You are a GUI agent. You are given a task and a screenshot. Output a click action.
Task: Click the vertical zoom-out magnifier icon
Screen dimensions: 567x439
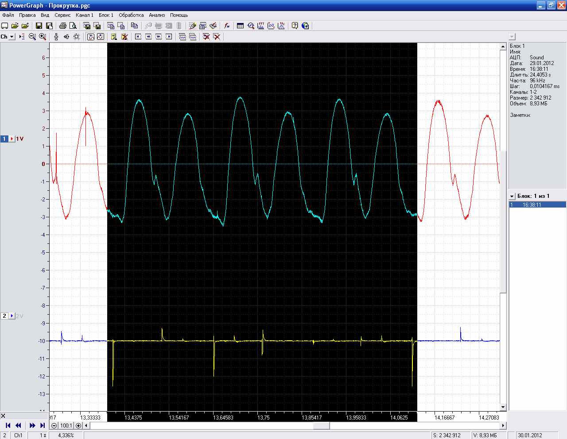[32, 37]
